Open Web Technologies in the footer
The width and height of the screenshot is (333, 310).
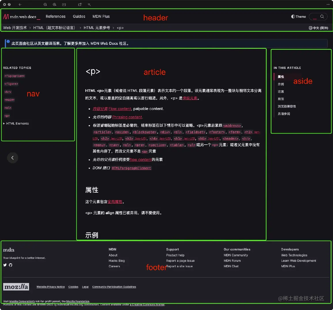[294, 255]
